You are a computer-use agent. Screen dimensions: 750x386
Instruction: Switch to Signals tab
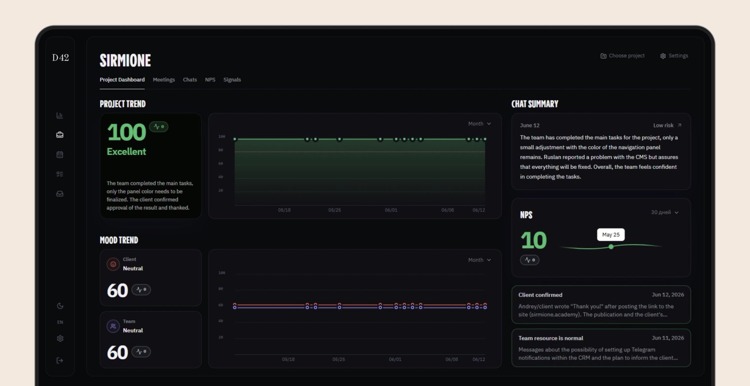[x=232, y=79]
